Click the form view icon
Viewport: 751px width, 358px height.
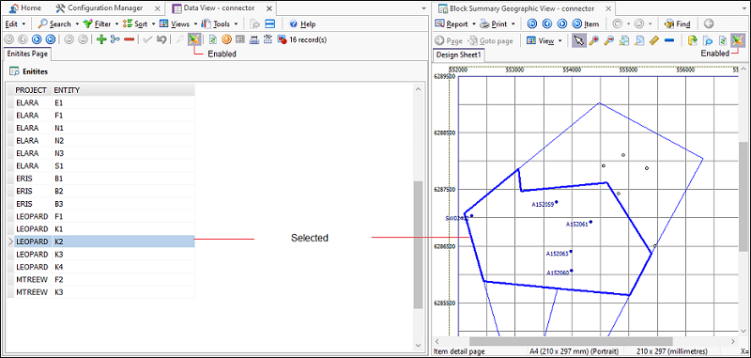[254, 39]
